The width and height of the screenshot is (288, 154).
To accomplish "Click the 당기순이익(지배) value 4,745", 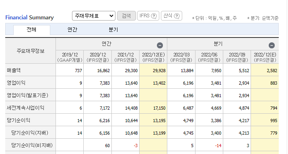I will click(x=188, y=133).
